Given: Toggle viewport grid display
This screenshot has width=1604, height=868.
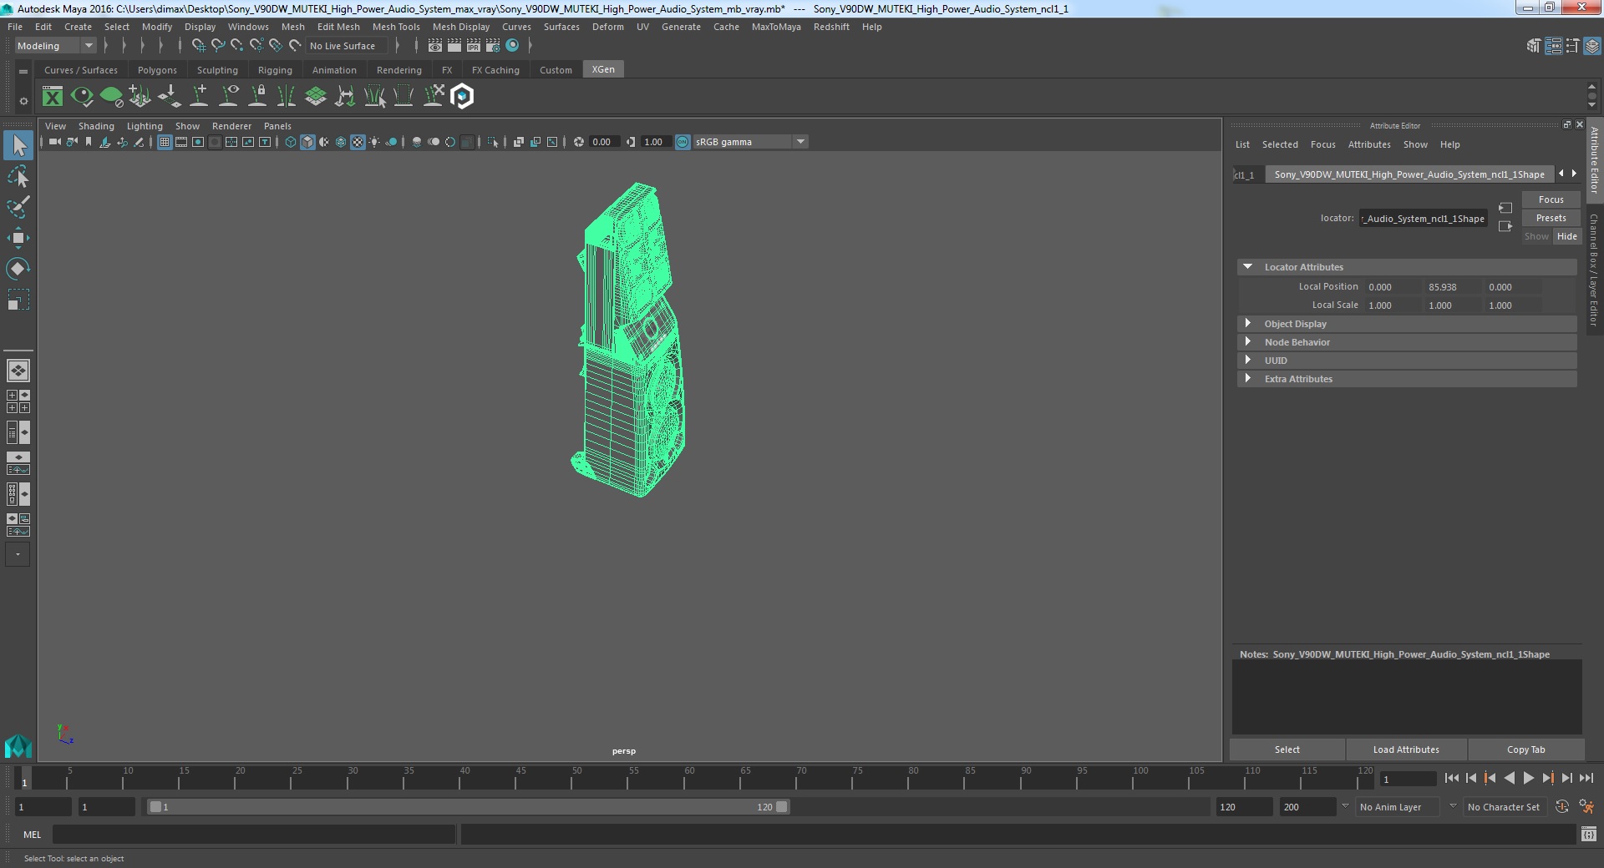Looking at the screenshot, I should click(x=165, y=142).
